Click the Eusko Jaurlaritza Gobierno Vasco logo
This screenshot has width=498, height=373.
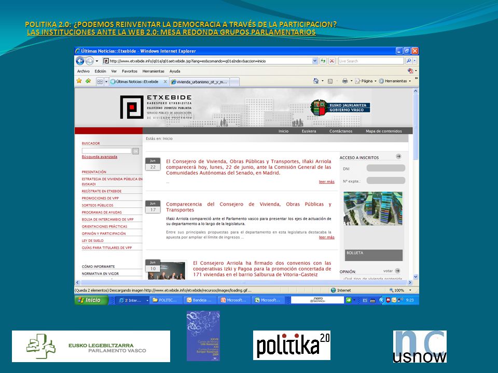pos(340,108)
